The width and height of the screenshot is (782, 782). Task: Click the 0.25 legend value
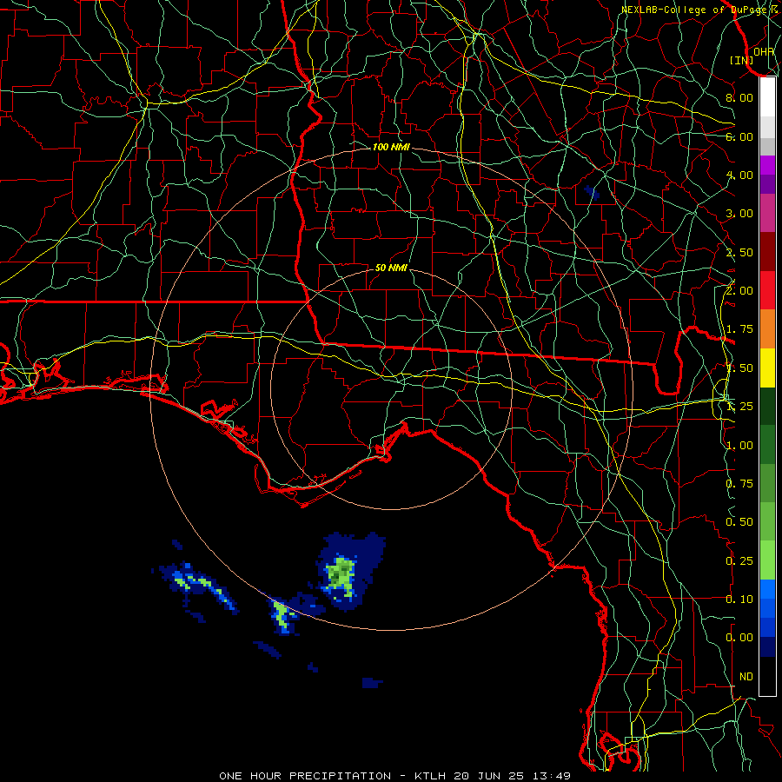[739, 561]
